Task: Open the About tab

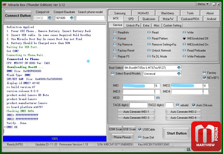Action: click(x=210, y=13)
